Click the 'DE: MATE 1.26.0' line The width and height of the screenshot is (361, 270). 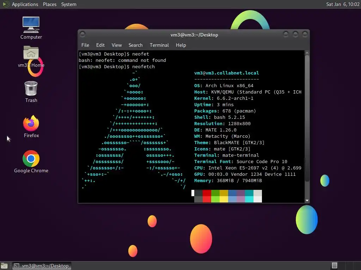[215, 130]
